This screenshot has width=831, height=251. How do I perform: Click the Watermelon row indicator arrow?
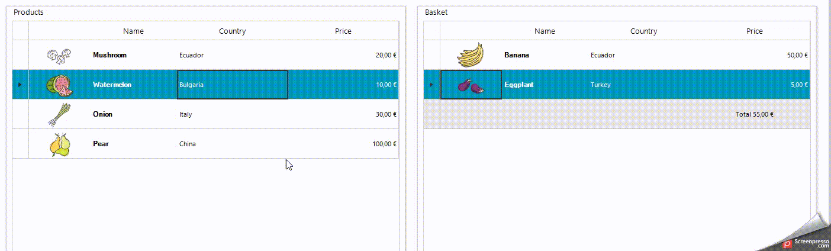[x=20, y=85]
